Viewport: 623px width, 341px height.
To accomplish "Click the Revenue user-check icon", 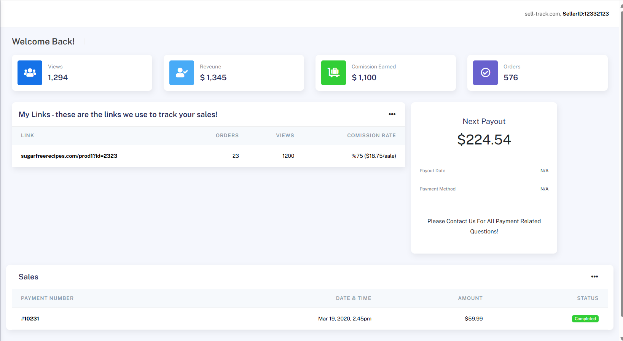I will click(182, 73).
